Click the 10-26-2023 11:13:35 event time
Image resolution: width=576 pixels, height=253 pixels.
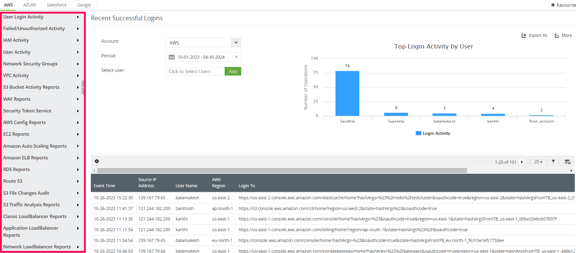coord(113,219)
